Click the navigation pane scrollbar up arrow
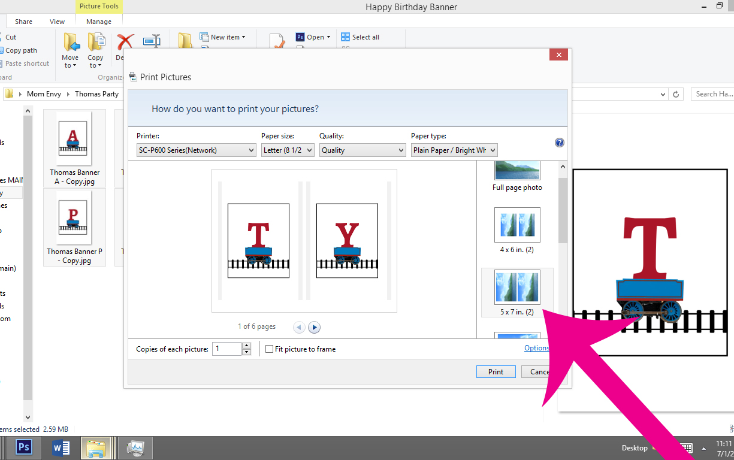 point(28,111)
